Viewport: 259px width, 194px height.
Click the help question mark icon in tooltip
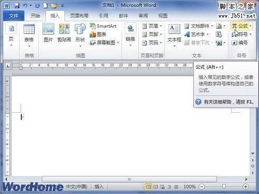click(198, 101)
